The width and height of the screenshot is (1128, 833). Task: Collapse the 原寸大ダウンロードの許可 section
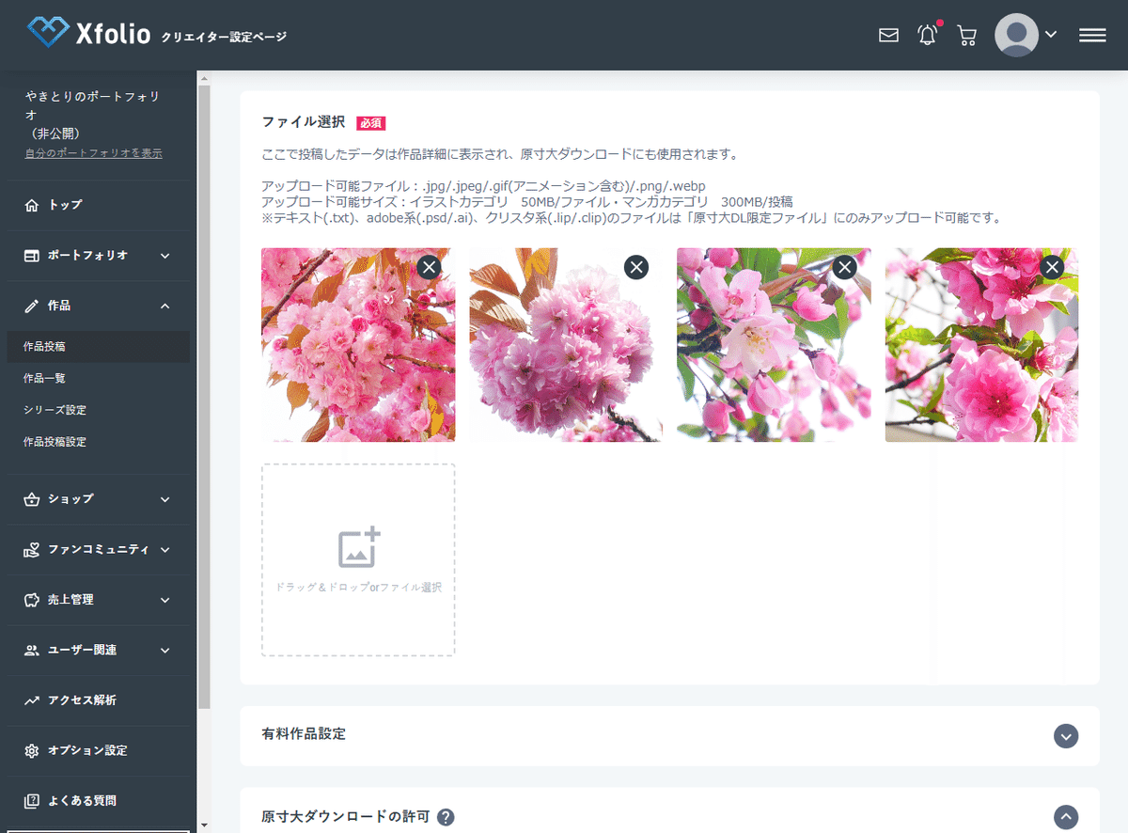(1066, 816)
